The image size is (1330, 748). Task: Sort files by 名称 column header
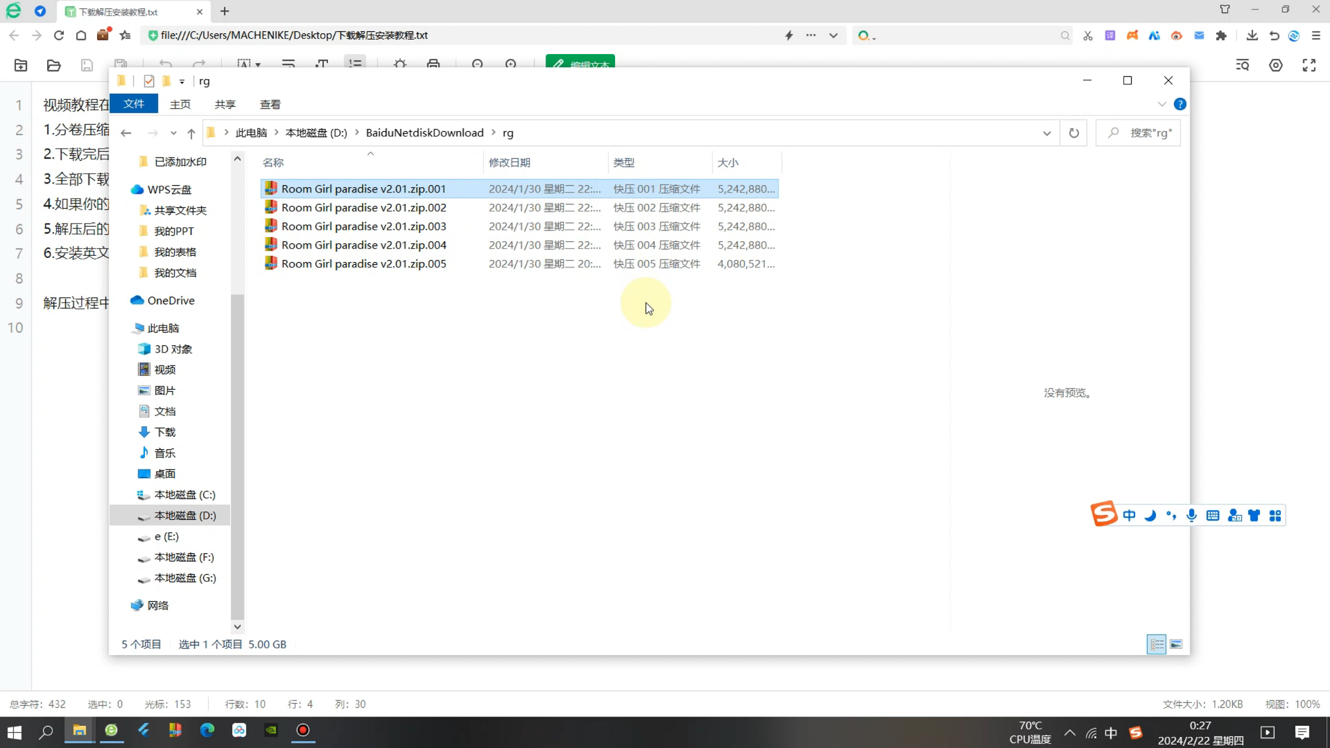371,162
